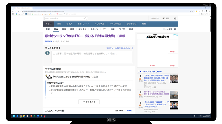Screen dimensions: 222x124
Task: Open the Windows Start button
Action: [x=14, y=116]
